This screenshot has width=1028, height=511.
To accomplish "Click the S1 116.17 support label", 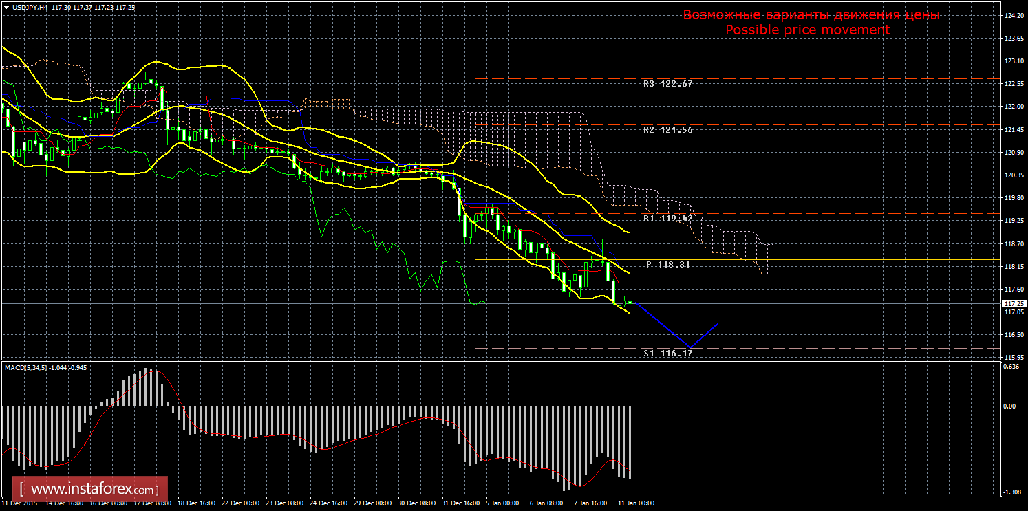I will (x=667, y=353).
